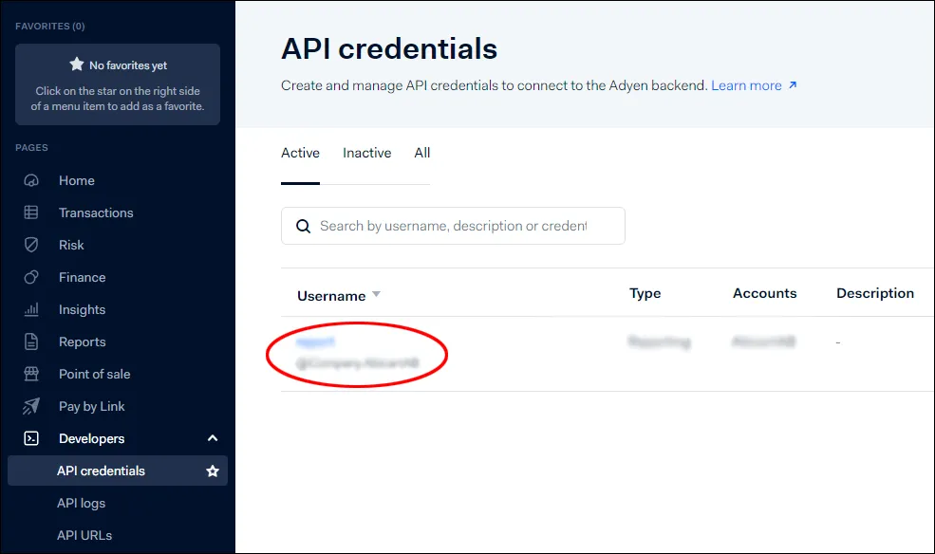Star API credentials as a favorite
935x554 pixels.
pos(213,471)
